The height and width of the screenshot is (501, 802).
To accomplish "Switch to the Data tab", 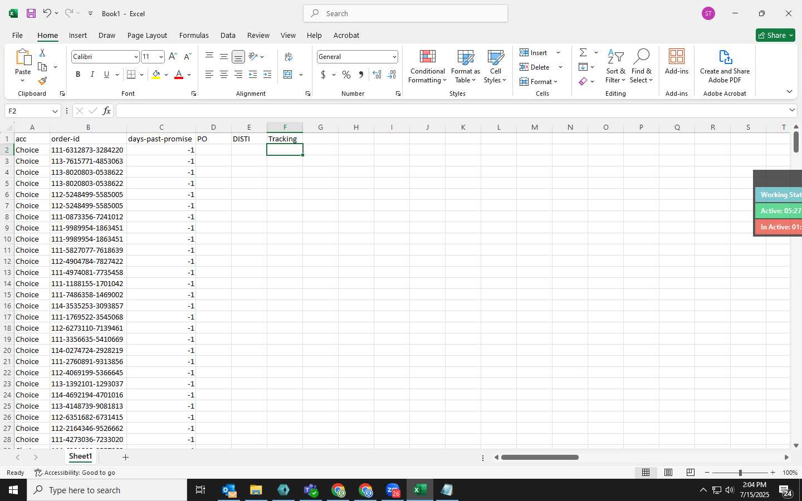I will [228, 35].
